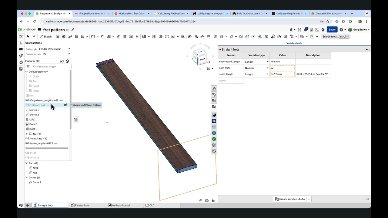Open the Straight frets three-dot menu
The width and height of the screenshot is (388, 218).
tap(368, 49)
